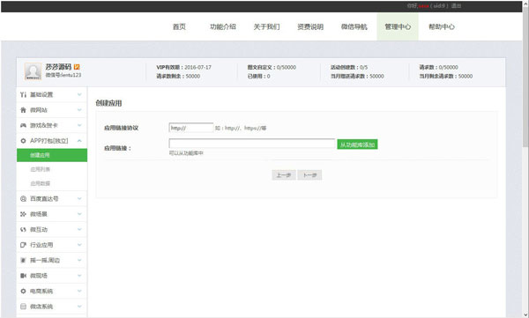Open the 首页 navigation tab
The width and height of the screenshot is (529, 318).
[179, 26]
